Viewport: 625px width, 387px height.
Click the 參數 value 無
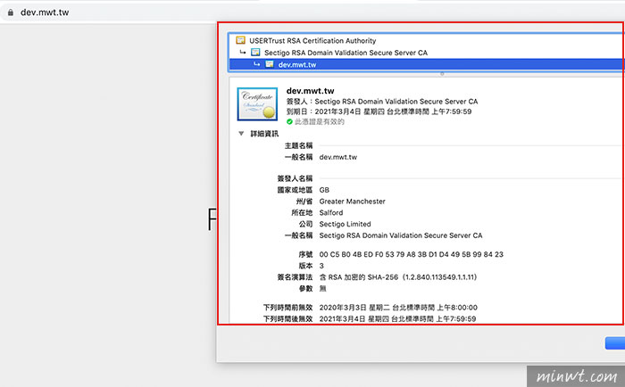[322, 288]
